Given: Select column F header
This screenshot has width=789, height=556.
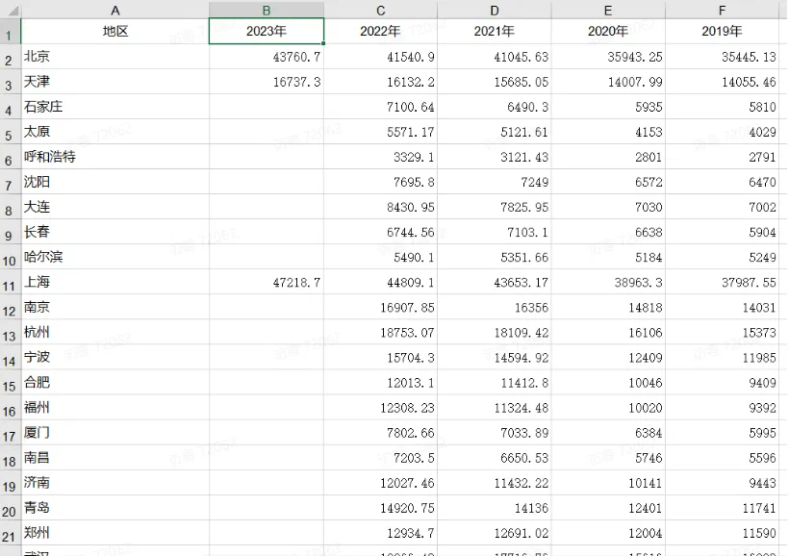Looking at the screenshot, I should [722, 10].
